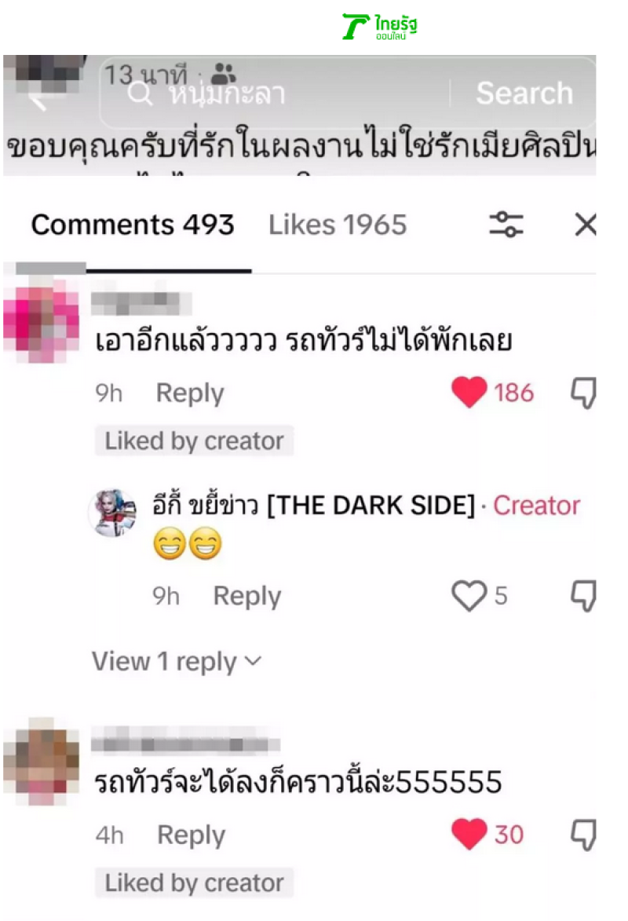Click the Search button in search bar

point(524,93)
